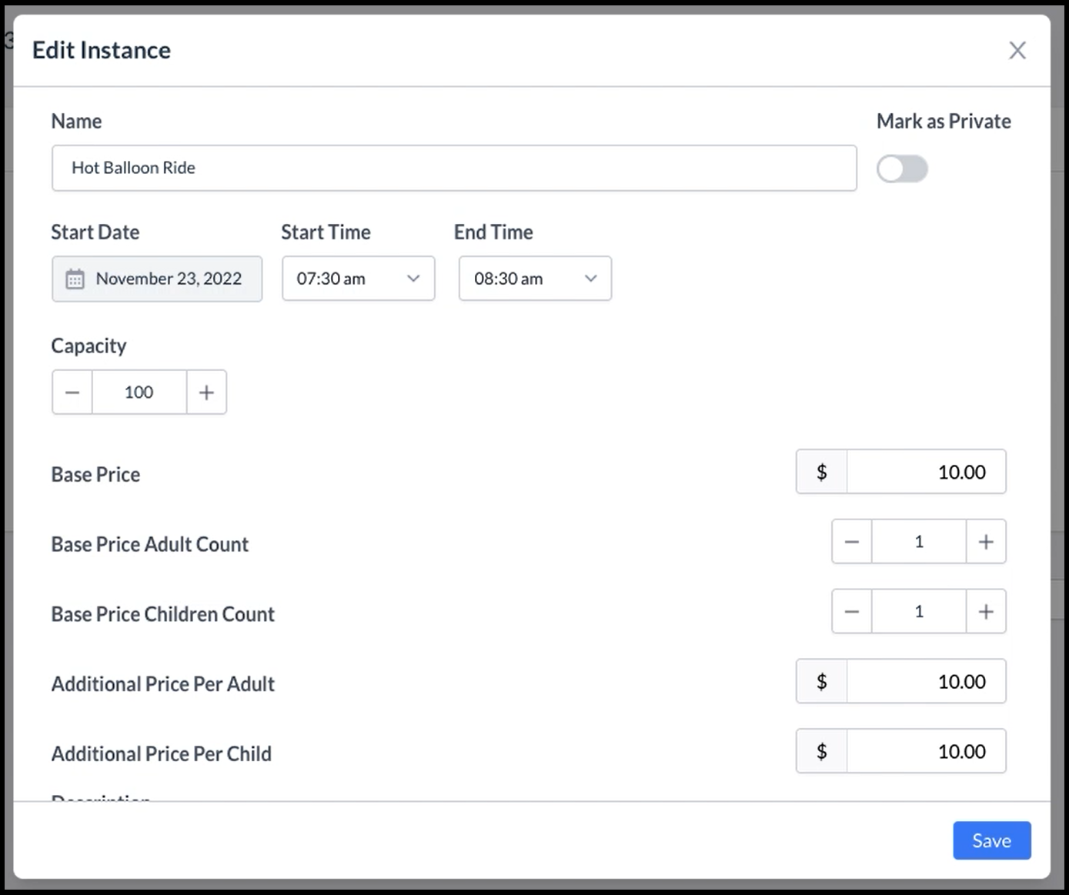The image size is (1069, 895).
Task: Click the dollar sign beside Base Price
Action: point(821,472)
